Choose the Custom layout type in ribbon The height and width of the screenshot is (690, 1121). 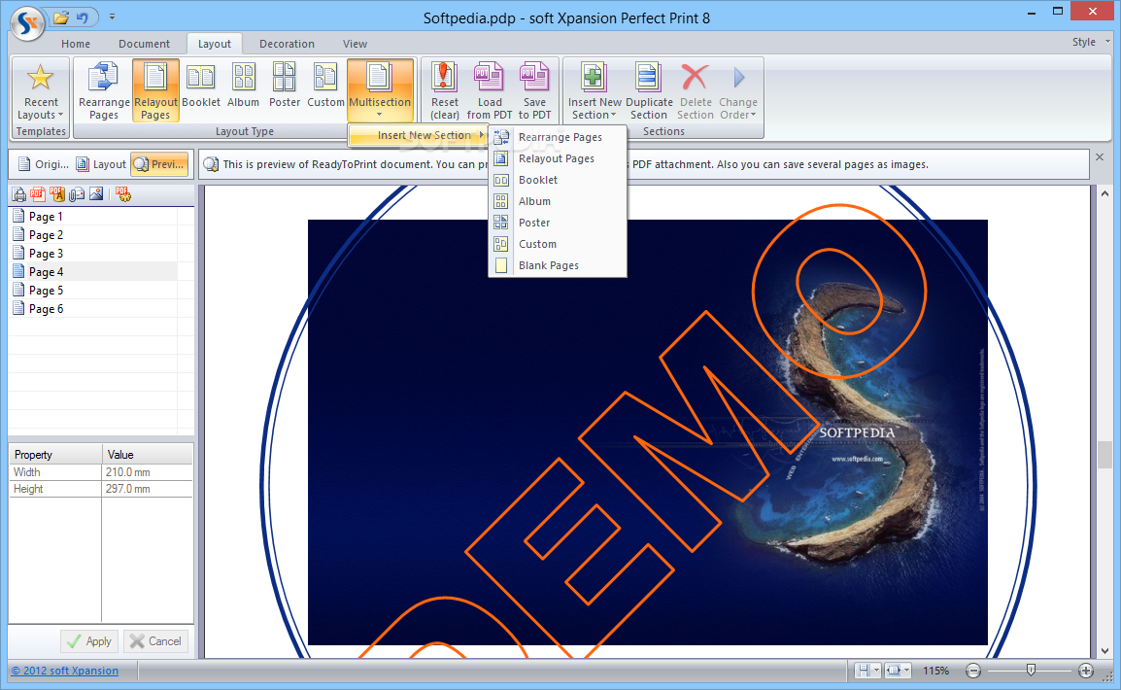(x=325, y=86)
